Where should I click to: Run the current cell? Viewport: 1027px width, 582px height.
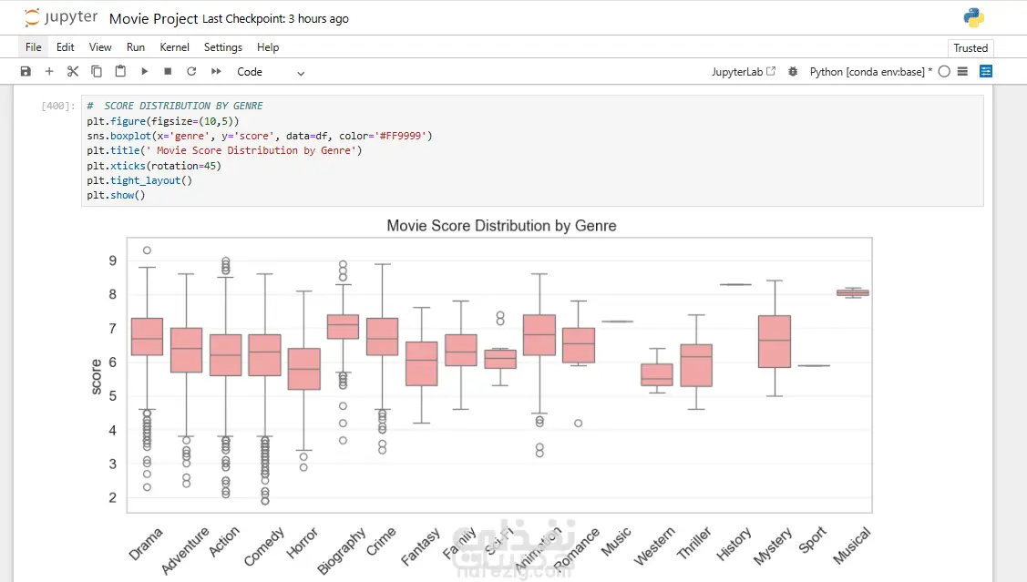144,71
